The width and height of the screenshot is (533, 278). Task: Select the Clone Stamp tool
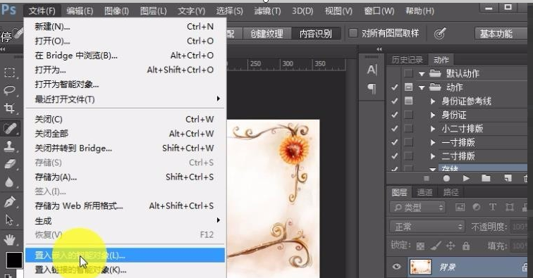click(10, 146)
